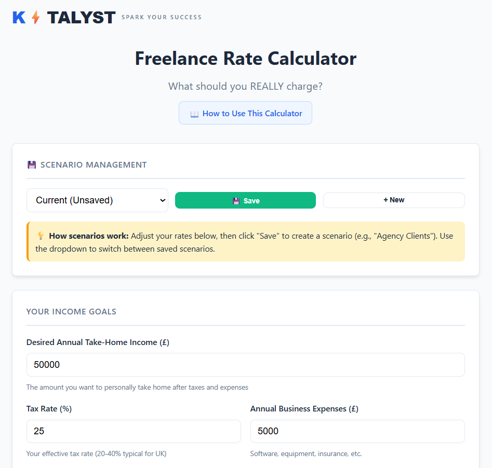Click the blue K logo letter
492x468 pixels.
(x=19, y=18)
